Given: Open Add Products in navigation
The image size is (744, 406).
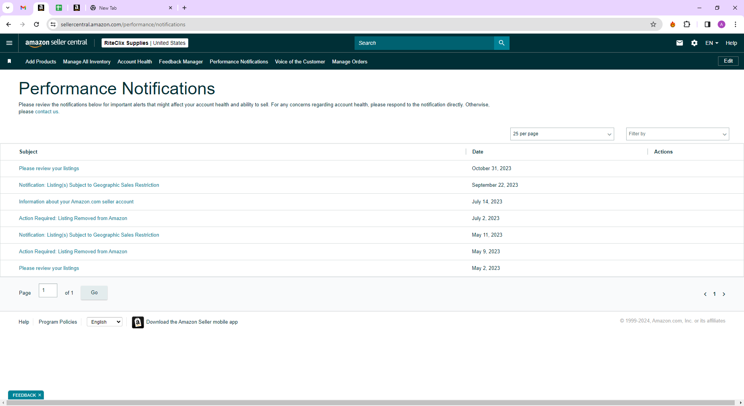Looking at the screenshot, I should (x=41, y=61).
